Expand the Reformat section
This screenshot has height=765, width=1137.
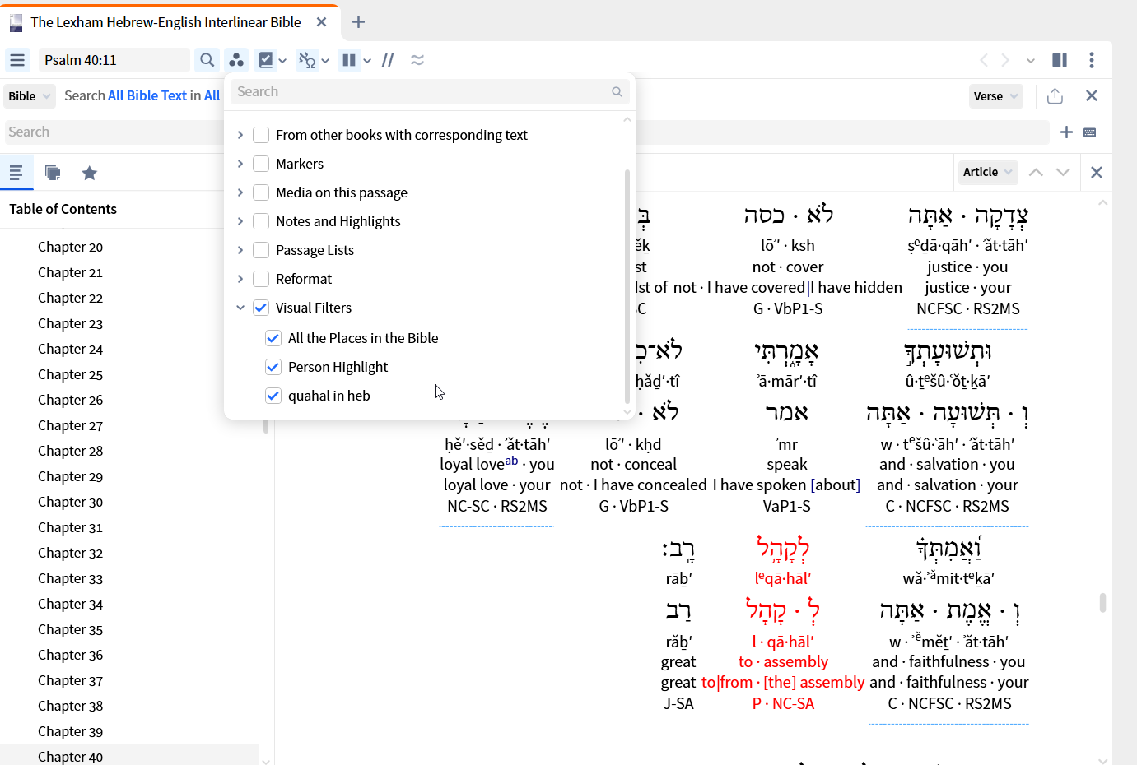[x=240, y=279]
